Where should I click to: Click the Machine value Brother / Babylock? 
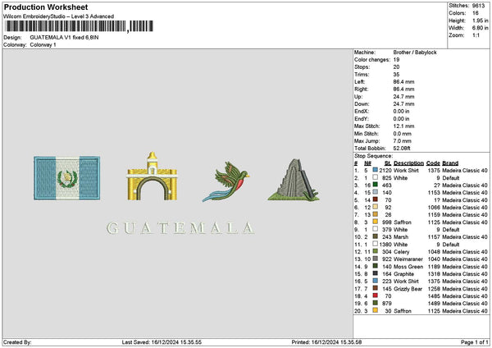point(415,53)
